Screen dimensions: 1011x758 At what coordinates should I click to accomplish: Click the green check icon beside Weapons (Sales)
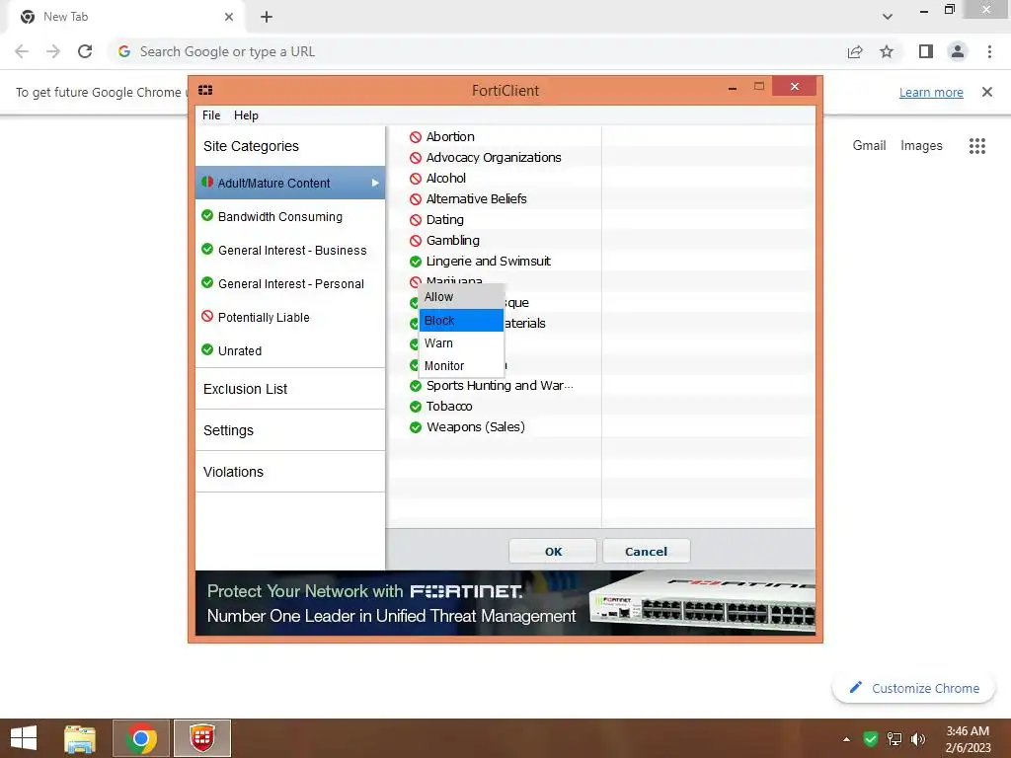click(416, 427)
